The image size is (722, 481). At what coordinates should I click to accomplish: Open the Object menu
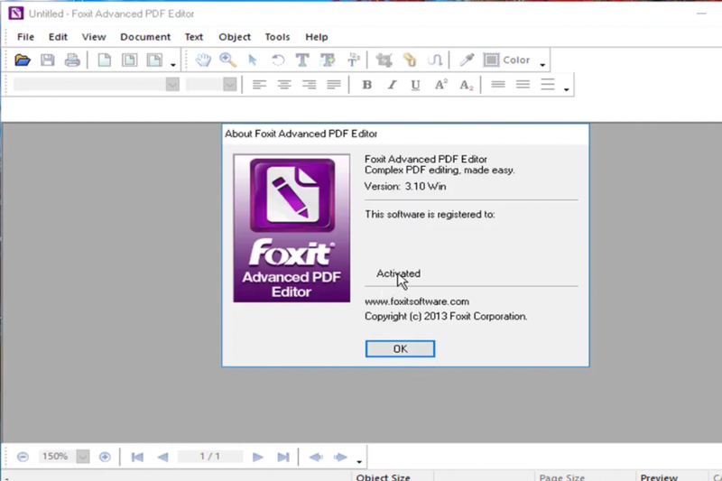235,37
